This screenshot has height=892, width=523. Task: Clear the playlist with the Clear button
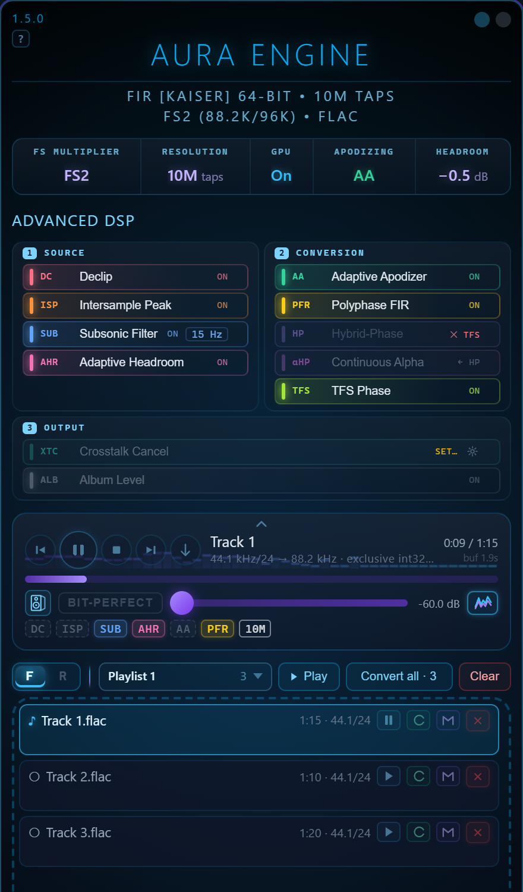(x=485, y=676)
